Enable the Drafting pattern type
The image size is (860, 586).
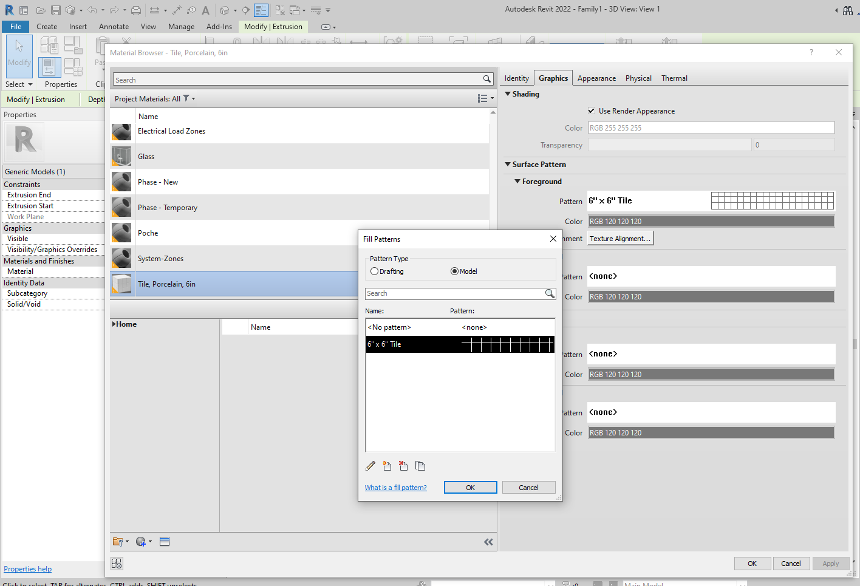(374, 271)
